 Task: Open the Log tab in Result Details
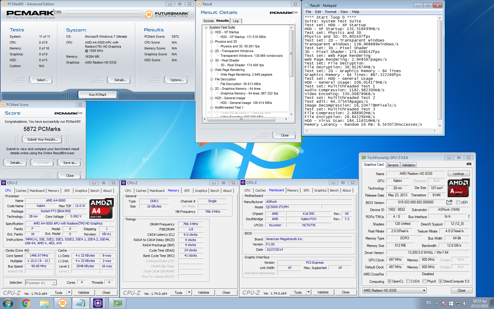236,21
